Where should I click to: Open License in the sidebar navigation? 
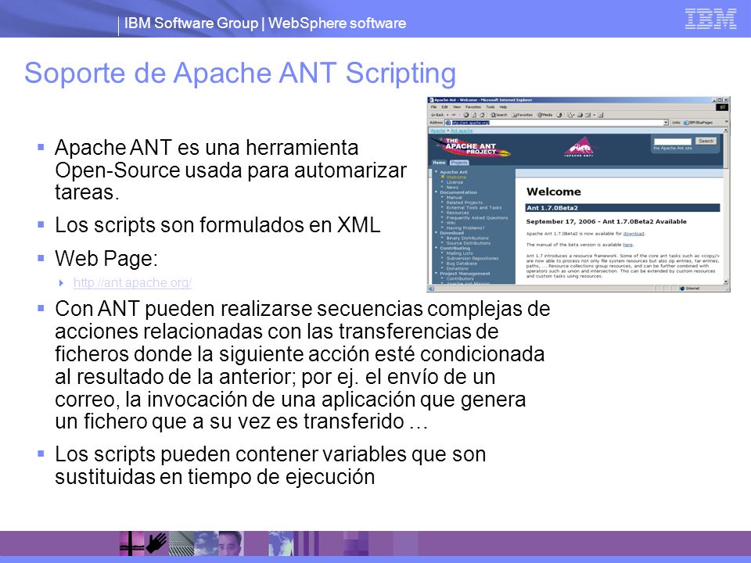pos(455,182)
